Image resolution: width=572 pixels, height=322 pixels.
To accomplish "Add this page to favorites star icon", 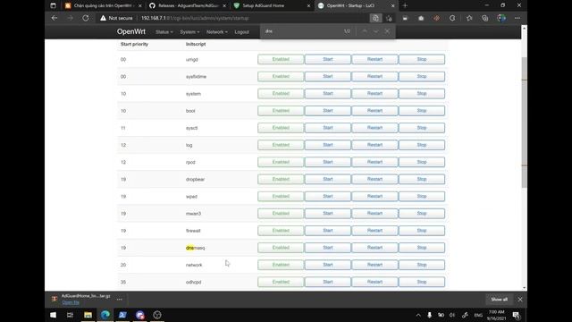I will [x=390, y=18].
